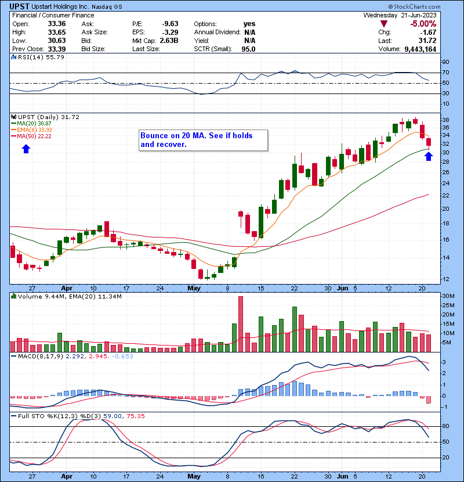The image size is (464, 482).
Task: Click the MACD histogram value -0.653
Action: 122,356
